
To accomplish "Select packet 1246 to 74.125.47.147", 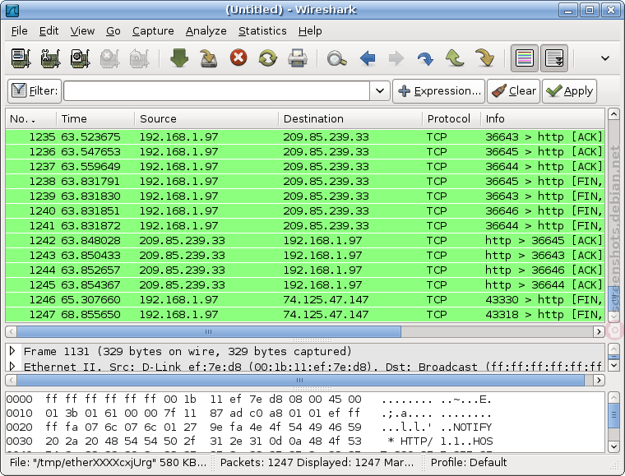I will pos(305,299).
